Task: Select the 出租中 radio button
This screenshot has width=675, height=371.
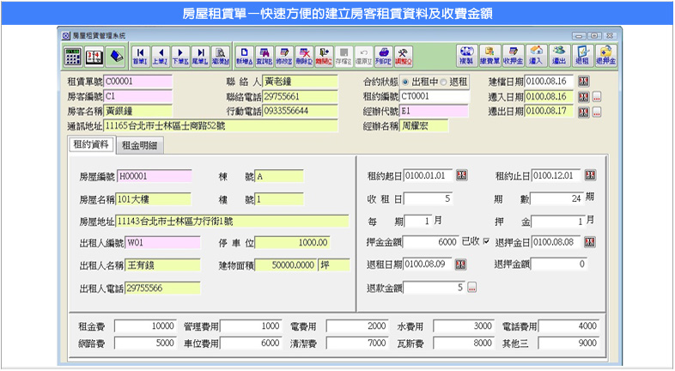Action: (405, 82)
